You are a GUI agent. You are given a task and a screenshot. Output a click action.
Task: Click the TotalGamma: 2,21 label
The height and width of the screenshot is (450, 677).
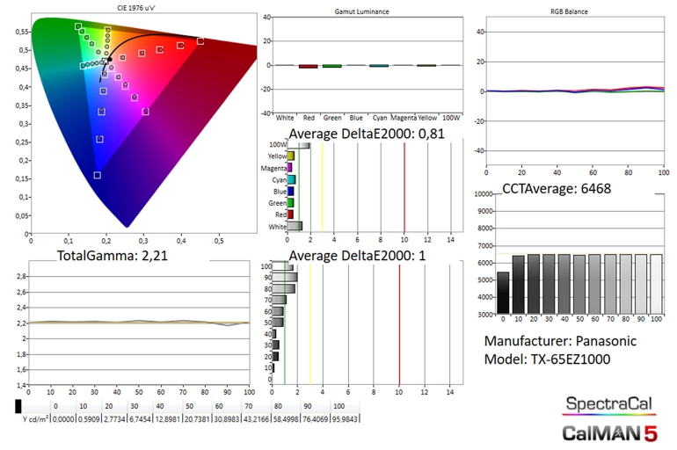tap(107, 256)
